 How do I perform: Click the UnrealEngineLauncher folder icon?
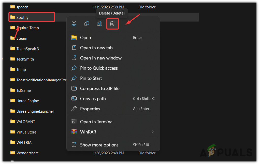(13, 111)
